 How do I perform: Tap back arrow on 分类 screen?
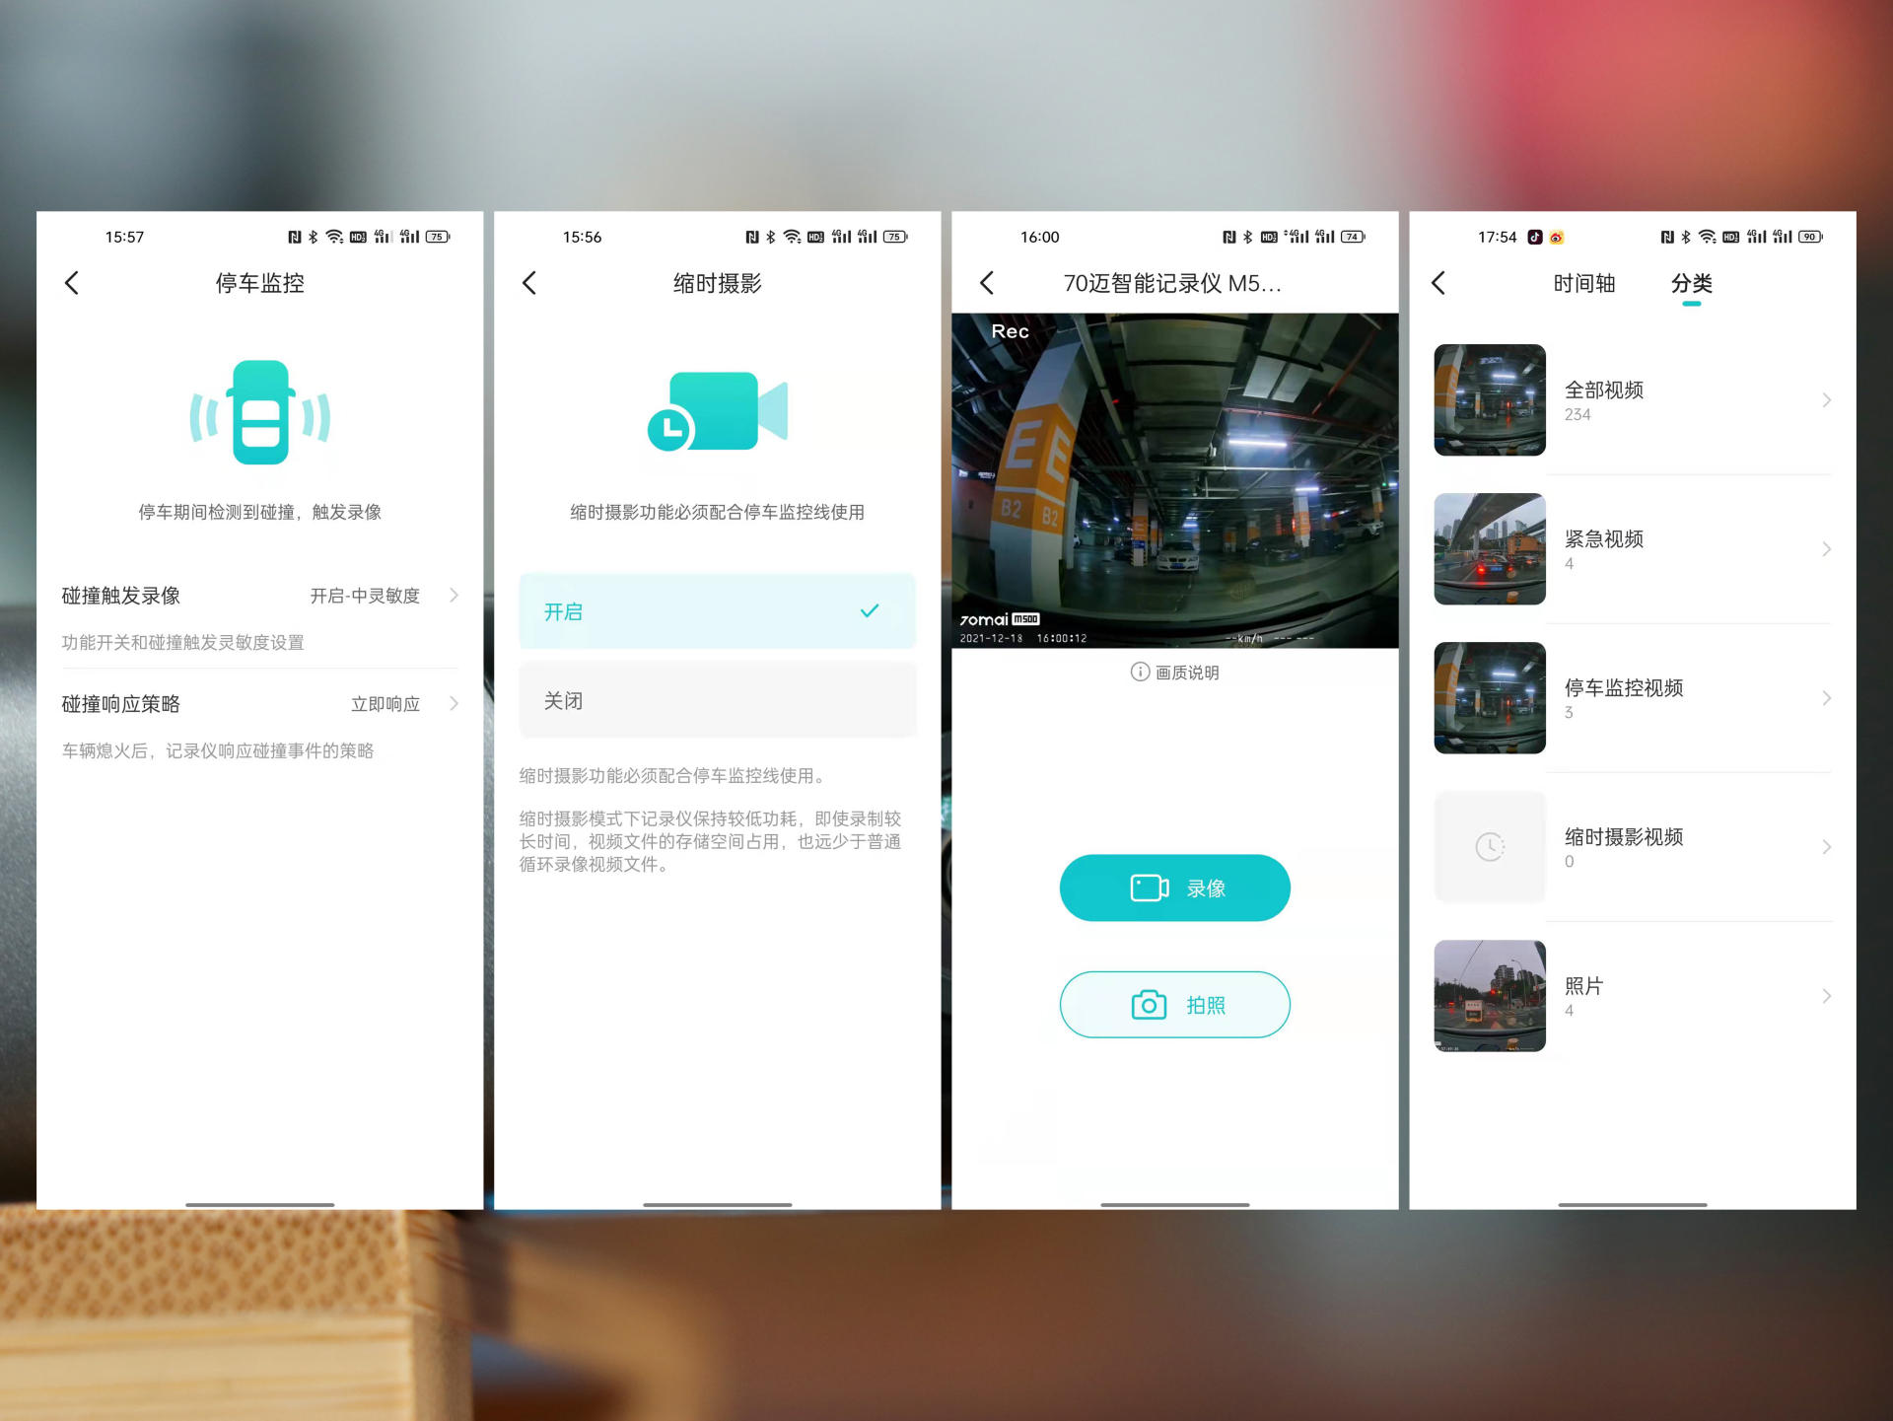click(1439, 283)
